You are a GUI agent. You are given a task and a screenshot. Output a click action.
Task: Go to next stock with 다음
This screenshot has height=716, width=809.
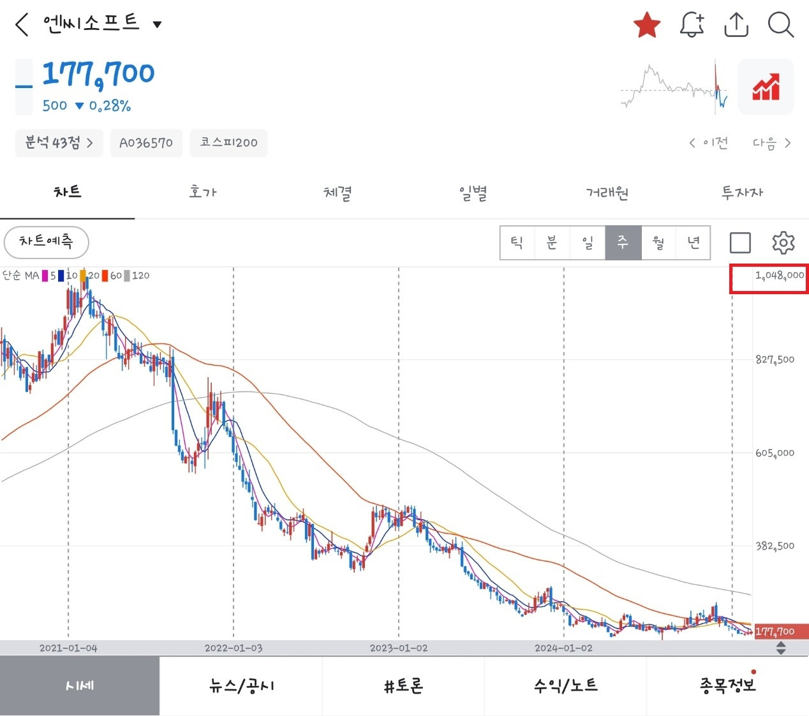pos(771,143)
